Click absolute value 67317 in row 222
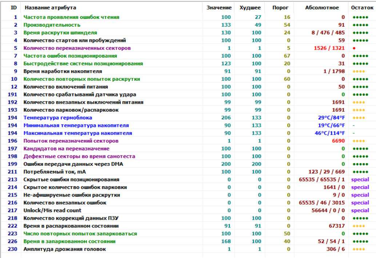Viewport: 376px width, 258px height. [x=336, y=226]
